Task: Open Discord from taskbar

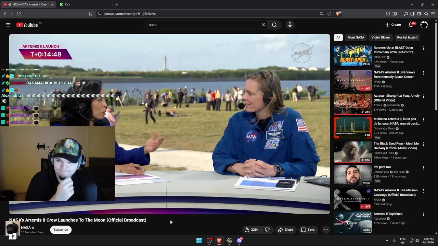Action: [240, 241]
